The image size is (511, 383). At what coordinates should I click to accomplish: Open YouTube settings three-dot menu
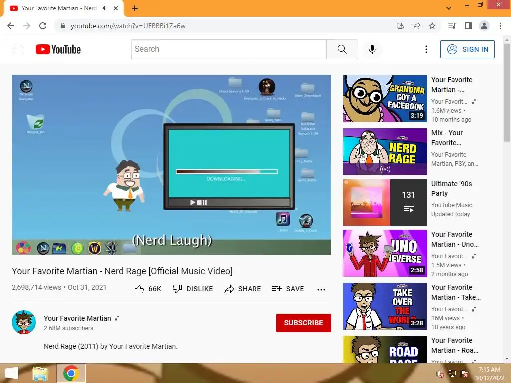coord(426,49)
